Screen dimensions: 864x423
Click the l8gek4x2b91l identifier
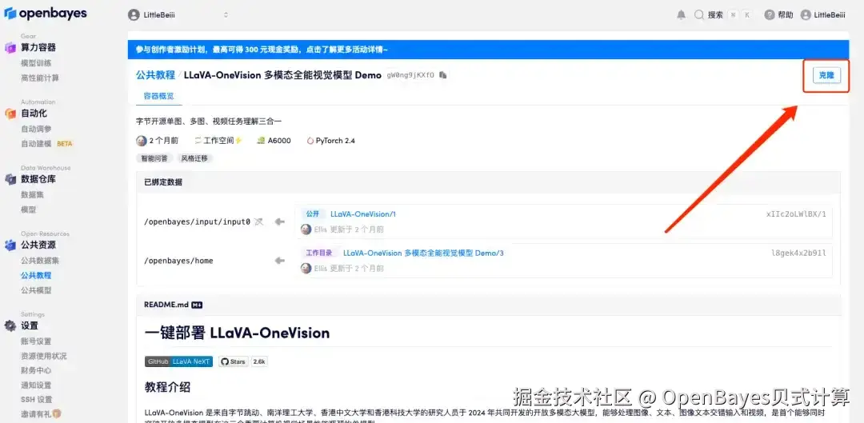coord(798,253)
